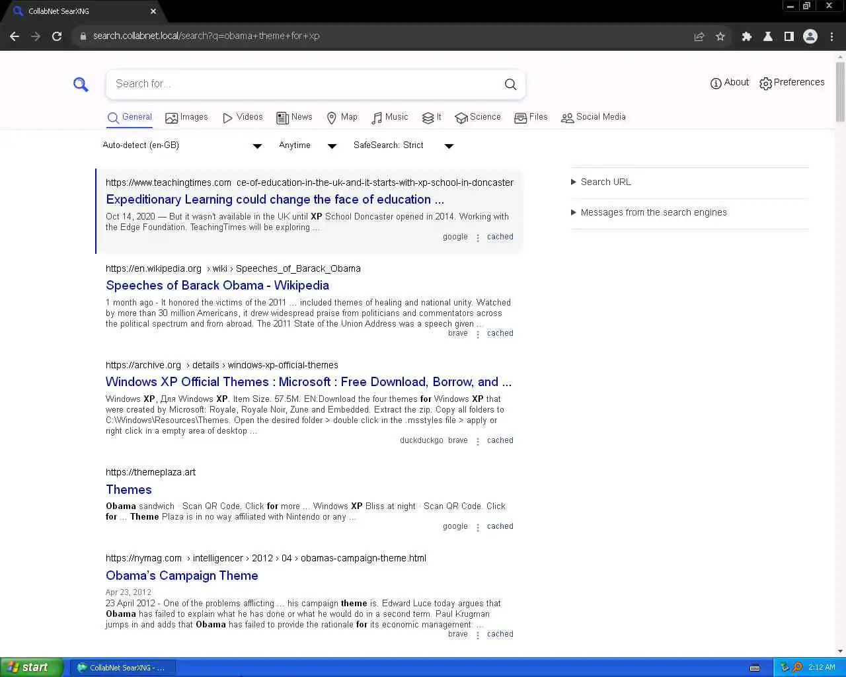The width and height of the screenshot is (846, 677).
Task: Open the SafeSearch: Strict dropdown
Action: point(404,145)
